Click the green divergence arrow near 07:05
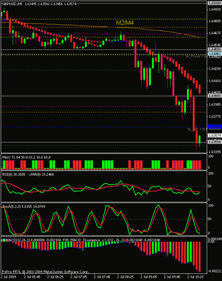 coord(83,250)
